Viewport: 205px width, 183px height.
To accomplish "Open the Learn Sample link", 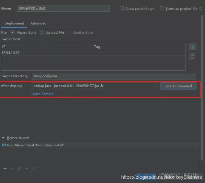I will pyautogui.click(x=42, y=94).
